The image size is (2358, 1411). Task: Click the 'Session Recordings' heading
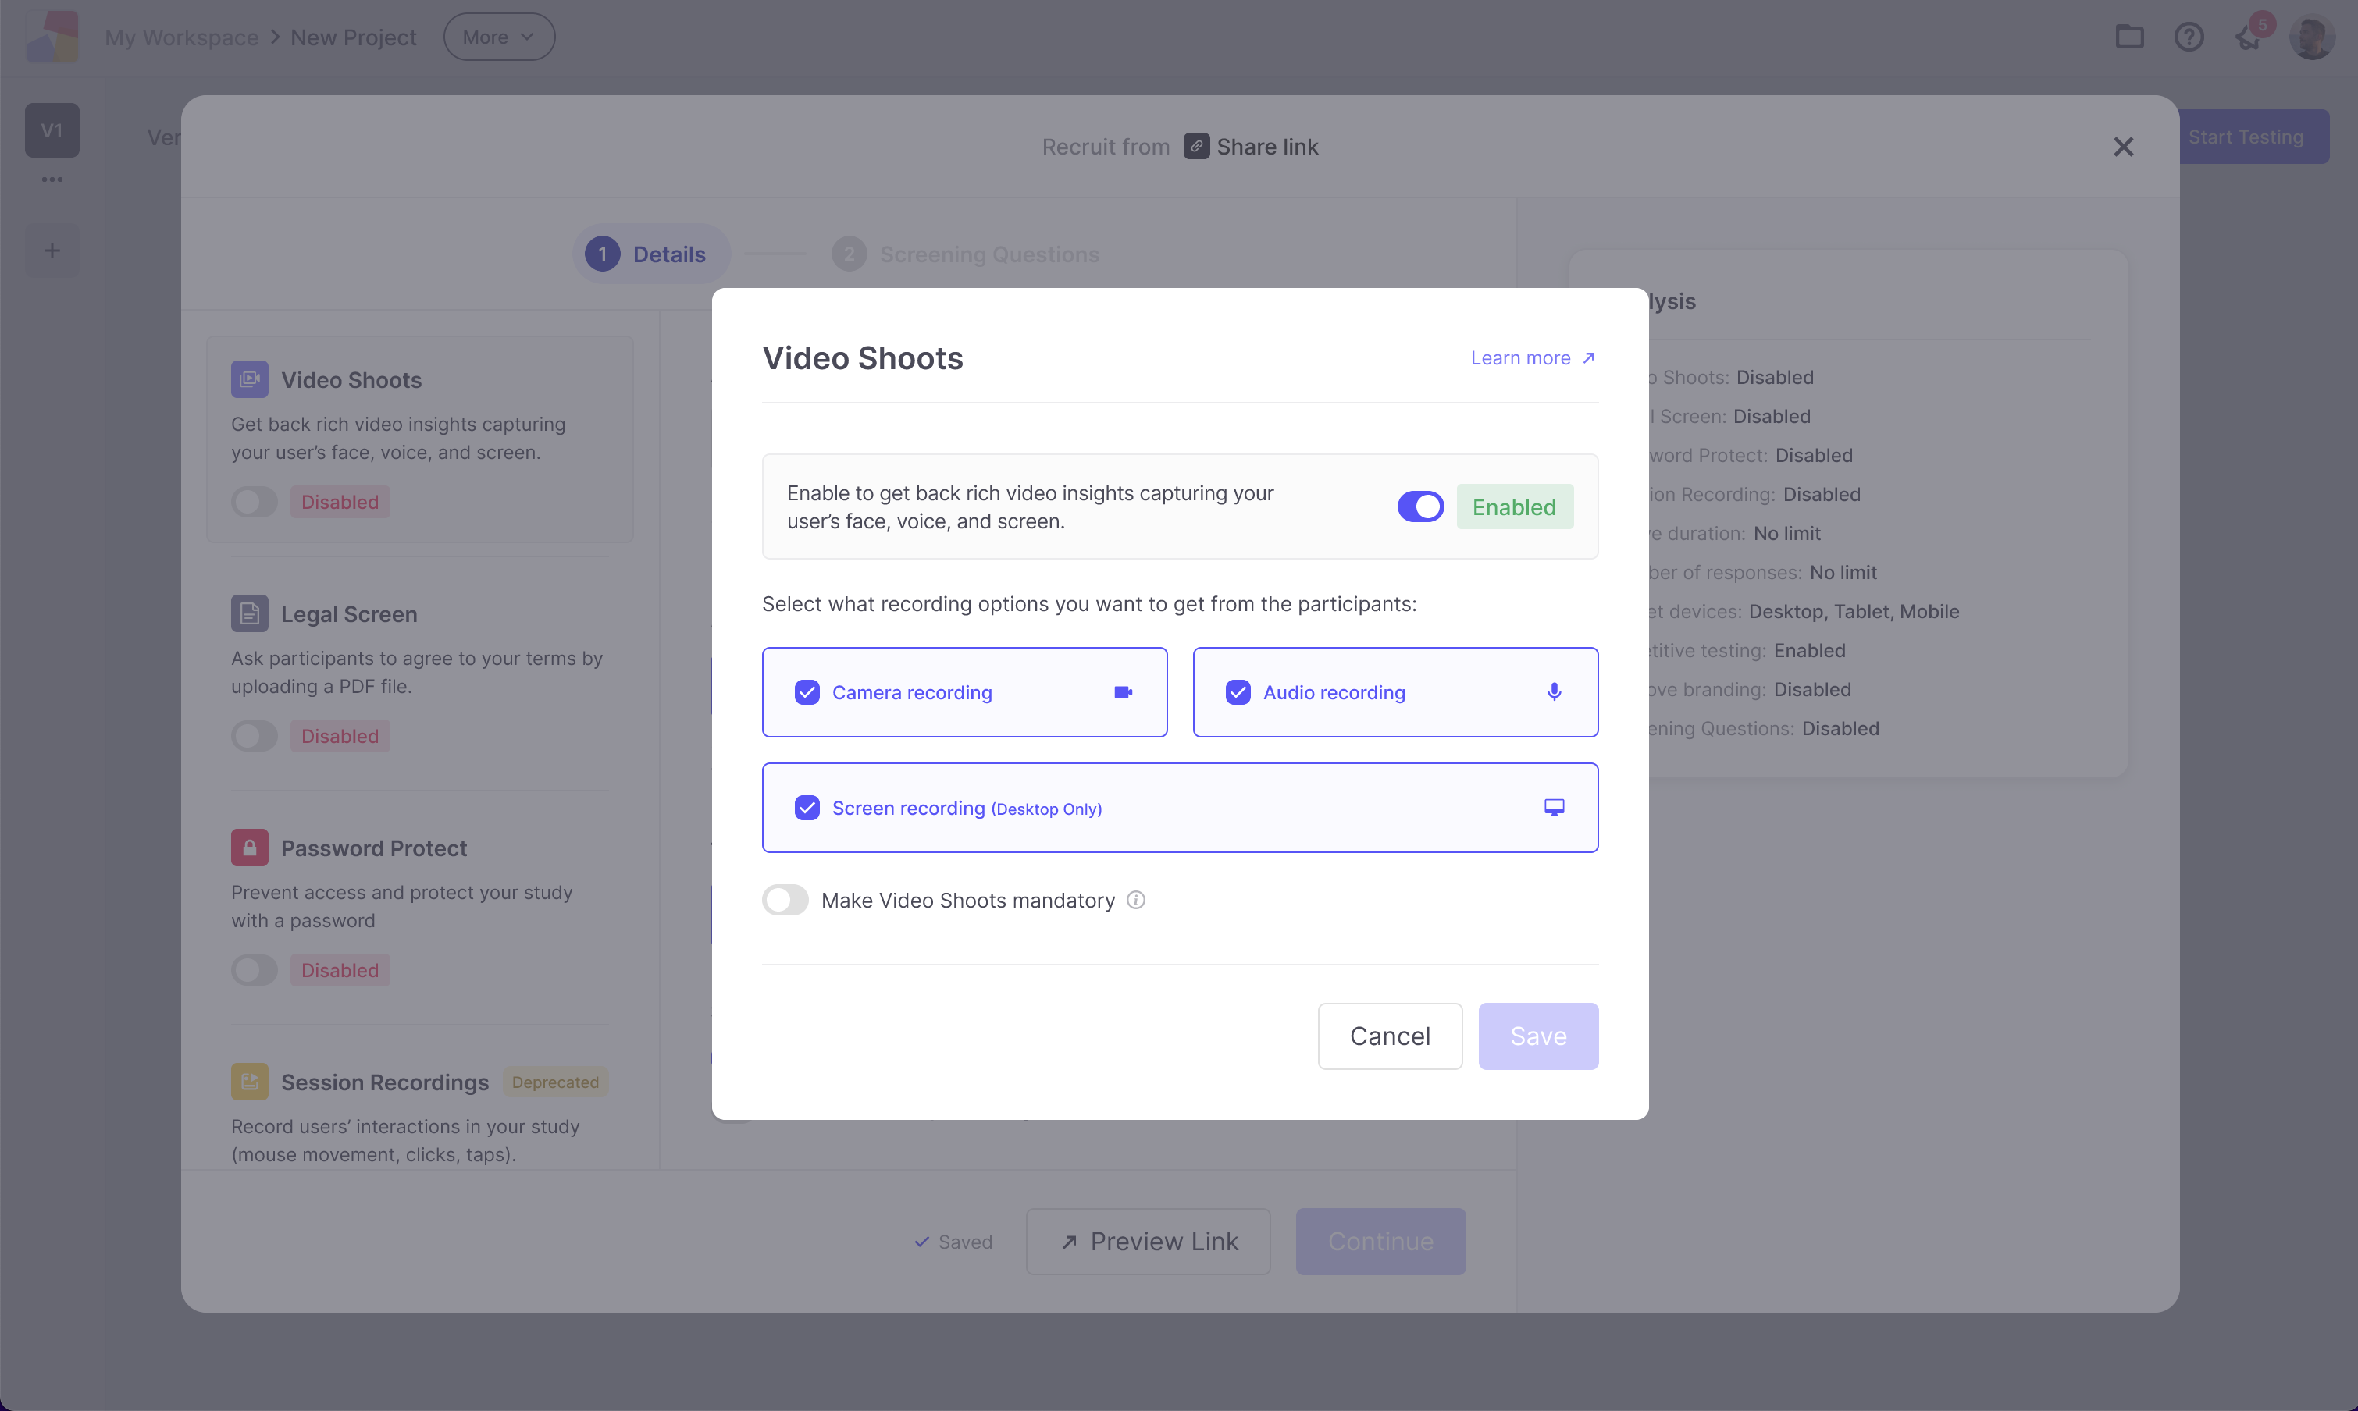(384, 1082)
